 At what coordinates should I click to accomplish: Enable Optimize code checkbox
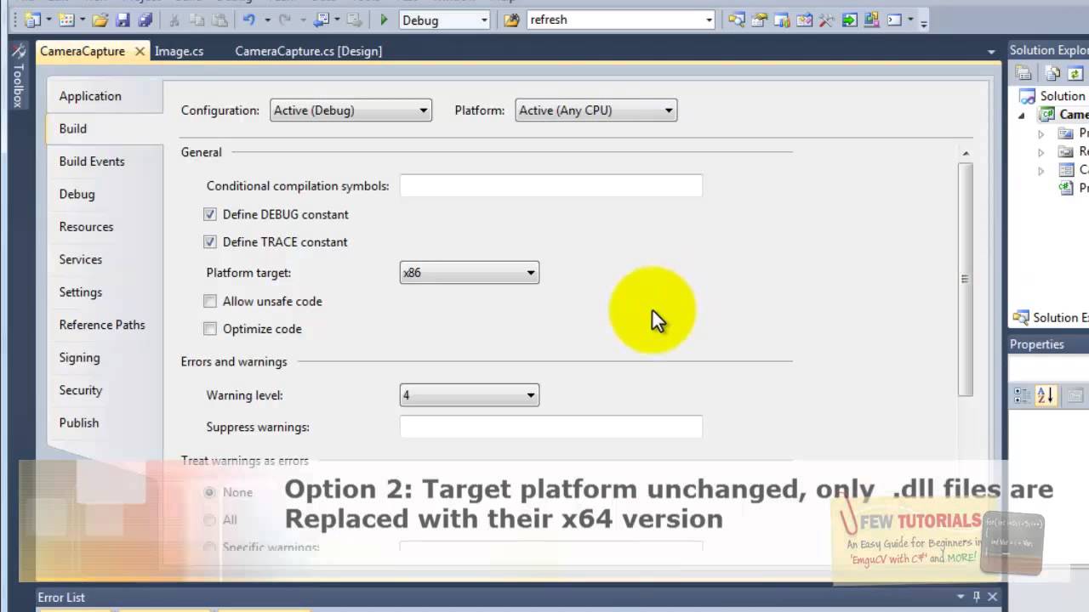(210, 329)
